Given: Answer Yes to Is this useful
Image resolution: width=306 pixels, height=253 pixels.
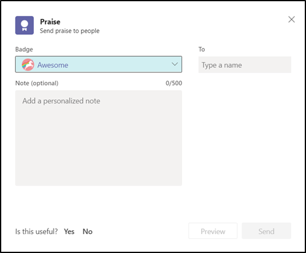Looking at the screenshot, I should 69,232.
